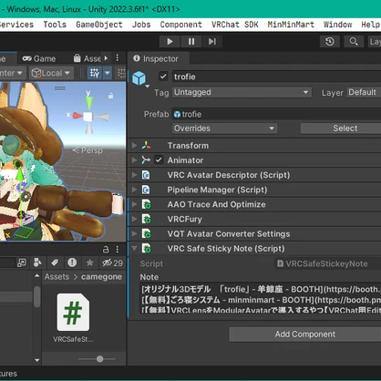This screenshot has width=381, height=381.
Task: Open the grid snapping options dropdown arrow
Action: tap(108, 73)
